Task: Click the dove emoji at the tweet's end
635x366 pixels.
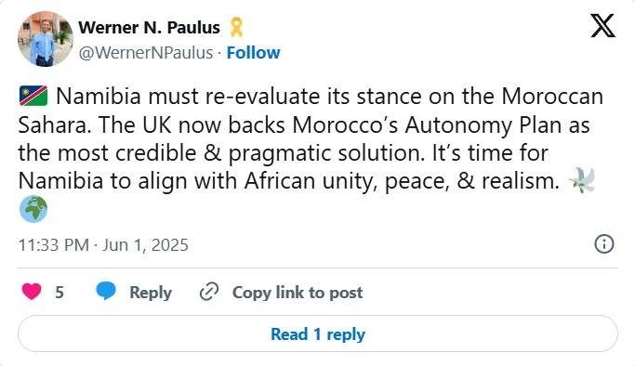Action: point(582,180)
